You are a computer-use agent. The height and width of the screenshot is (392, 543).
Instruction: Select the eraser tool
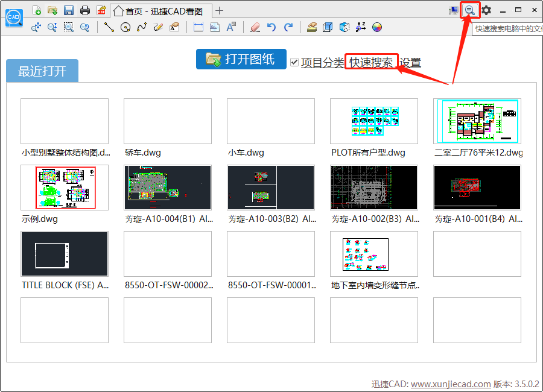pyautogui.click(x=255, y=27)
